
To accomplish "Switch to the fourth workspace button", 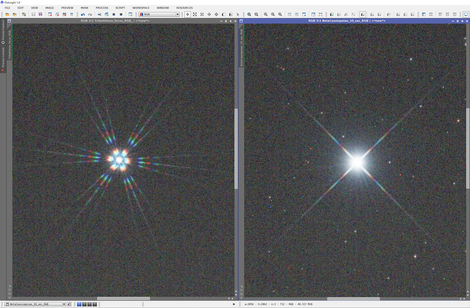I will tap(95, 304).
